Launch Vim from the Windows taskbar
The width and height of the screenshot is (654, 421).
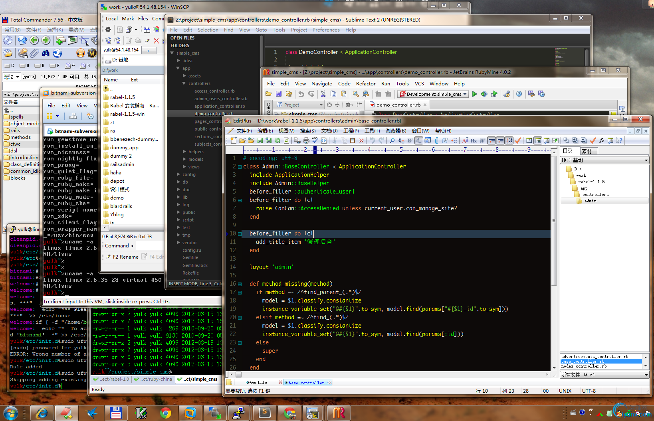coord(141,413)
